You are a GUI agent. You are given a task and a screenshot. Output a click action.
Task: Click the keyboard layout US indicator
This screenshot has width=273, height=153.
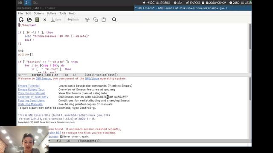(246, 3)
